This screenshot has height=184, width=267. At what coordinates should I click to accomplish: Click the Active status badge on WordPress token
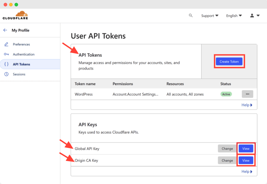[226, 94]
